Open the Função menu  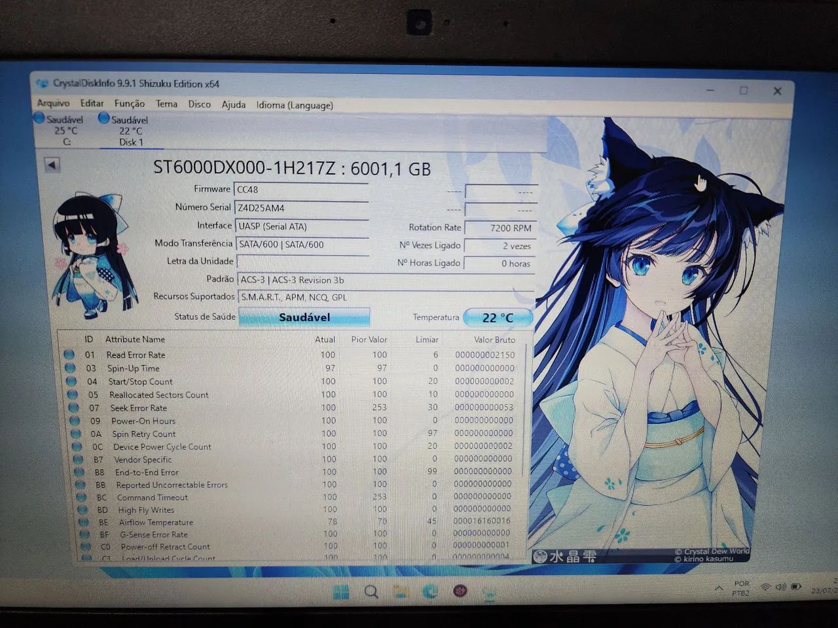[x=130, y=104]
